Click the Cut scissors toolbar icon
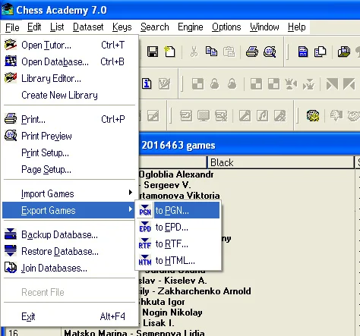 194,52
